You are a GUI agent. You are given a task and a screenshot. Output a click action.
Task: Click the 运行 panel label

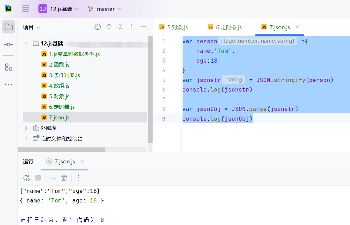28,162
